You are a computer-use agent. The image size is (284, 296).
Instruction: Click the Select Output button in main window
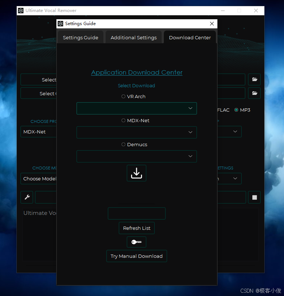pos(39,93)
